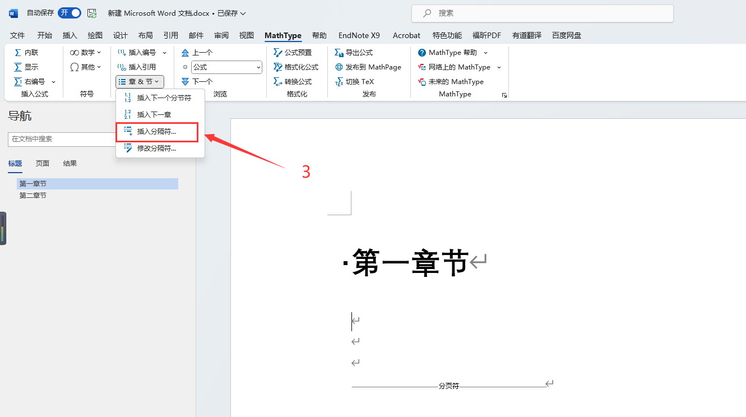Switch to the 审阅 tab

click(221, 35)
